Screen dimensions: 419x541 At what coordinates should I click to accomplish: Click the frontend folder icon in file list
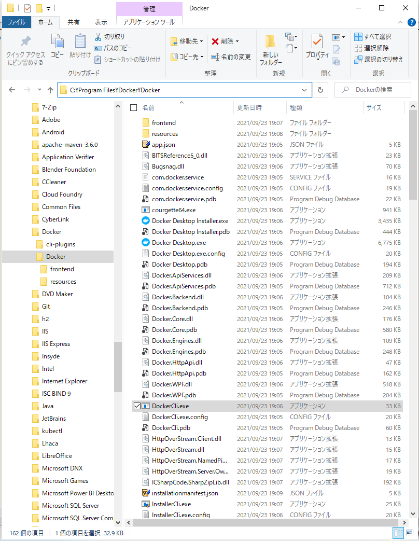146,123
